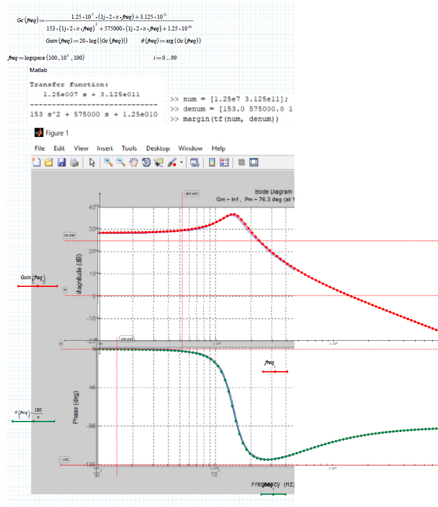Open the Insert menu

click(x=105, y=149)
